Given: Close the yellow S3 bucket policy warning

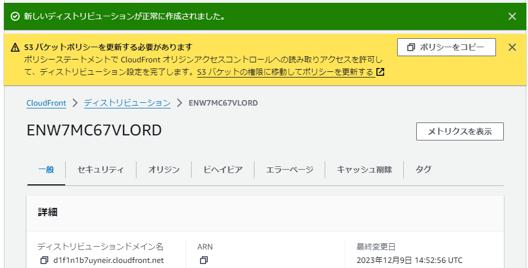Looking at the screenshot, I should click(x=512, y=47).
